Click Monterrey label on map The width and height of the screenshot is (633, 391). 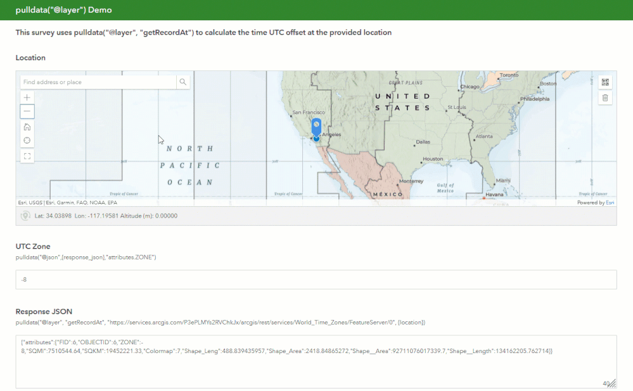[x=411, y=182]
